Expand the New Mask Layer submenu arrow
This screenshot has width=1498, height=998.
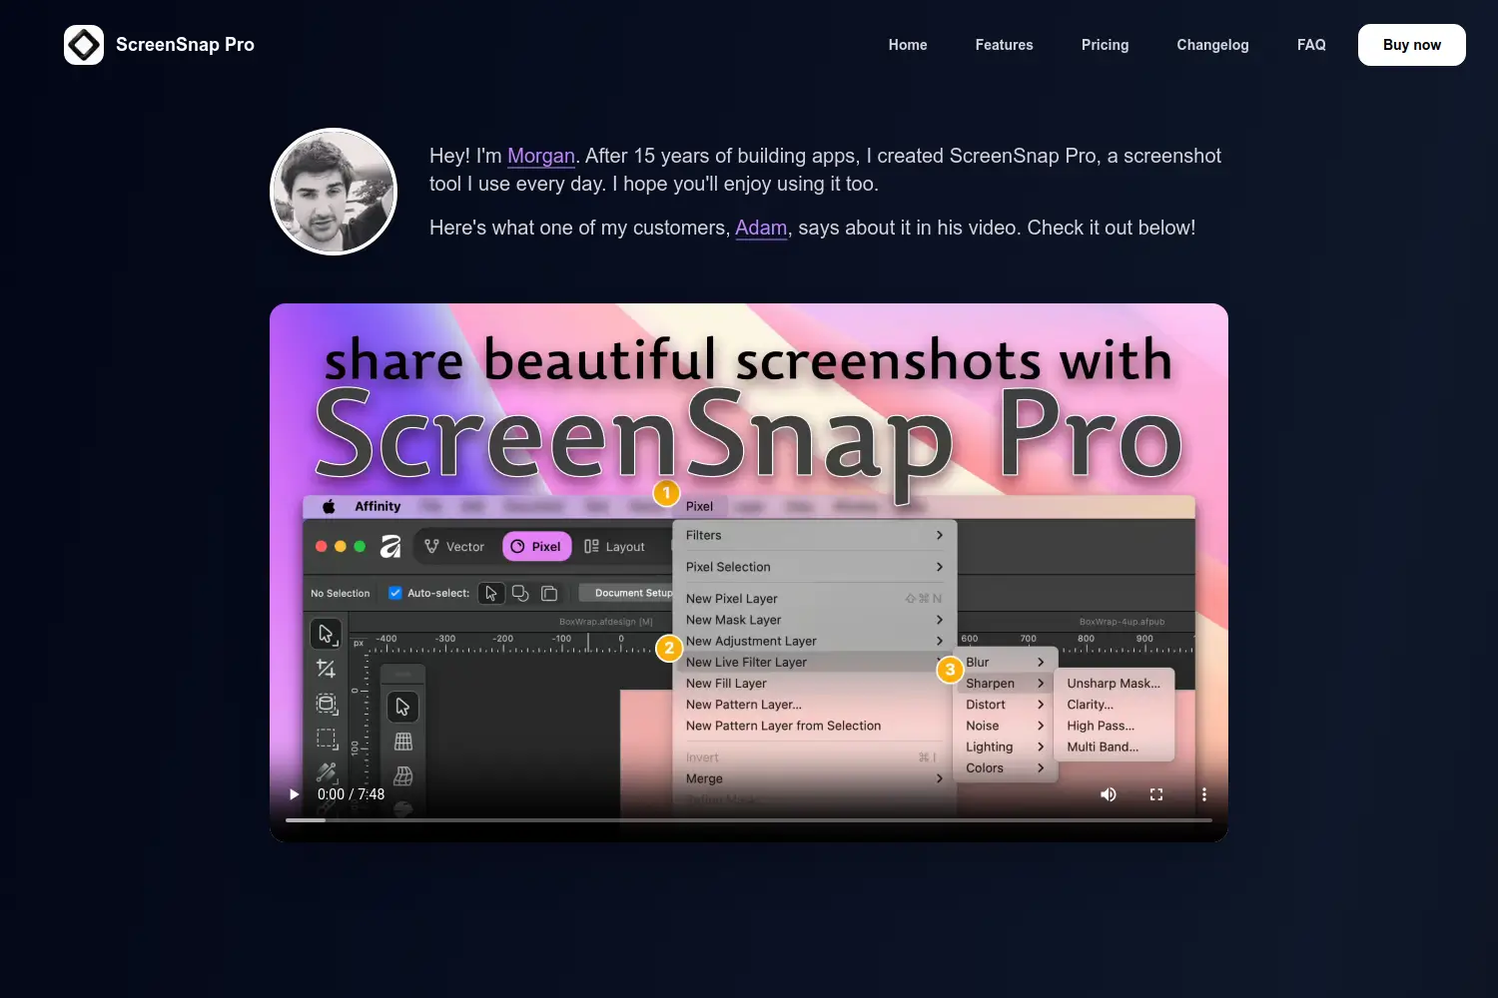(x=940, y=620)
